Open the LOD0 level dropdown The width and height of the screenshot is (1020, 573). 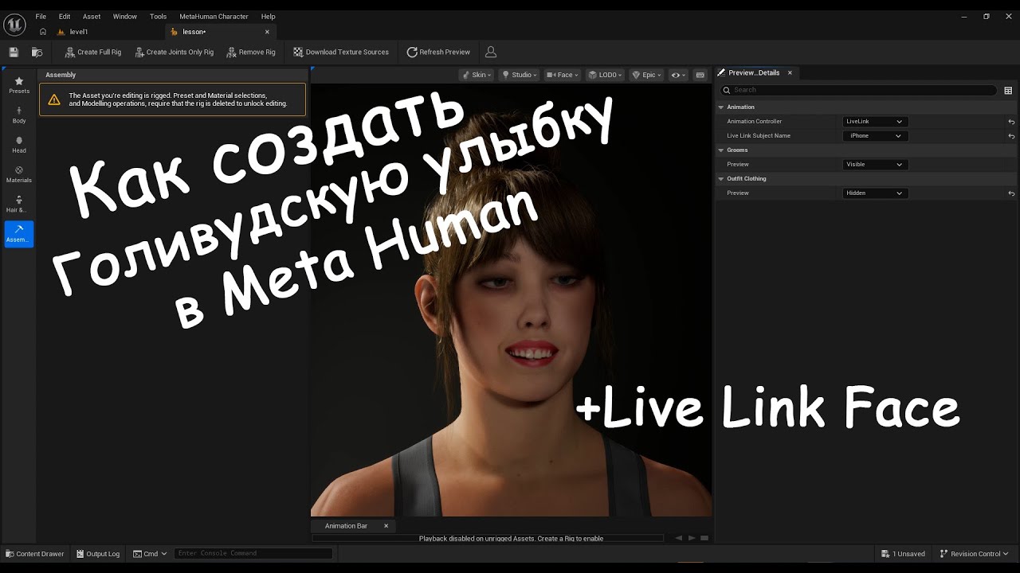click(605, 75)
